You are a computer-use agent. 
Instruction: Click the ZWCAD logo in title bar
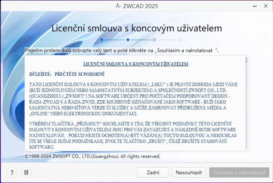tap(118, 6)
